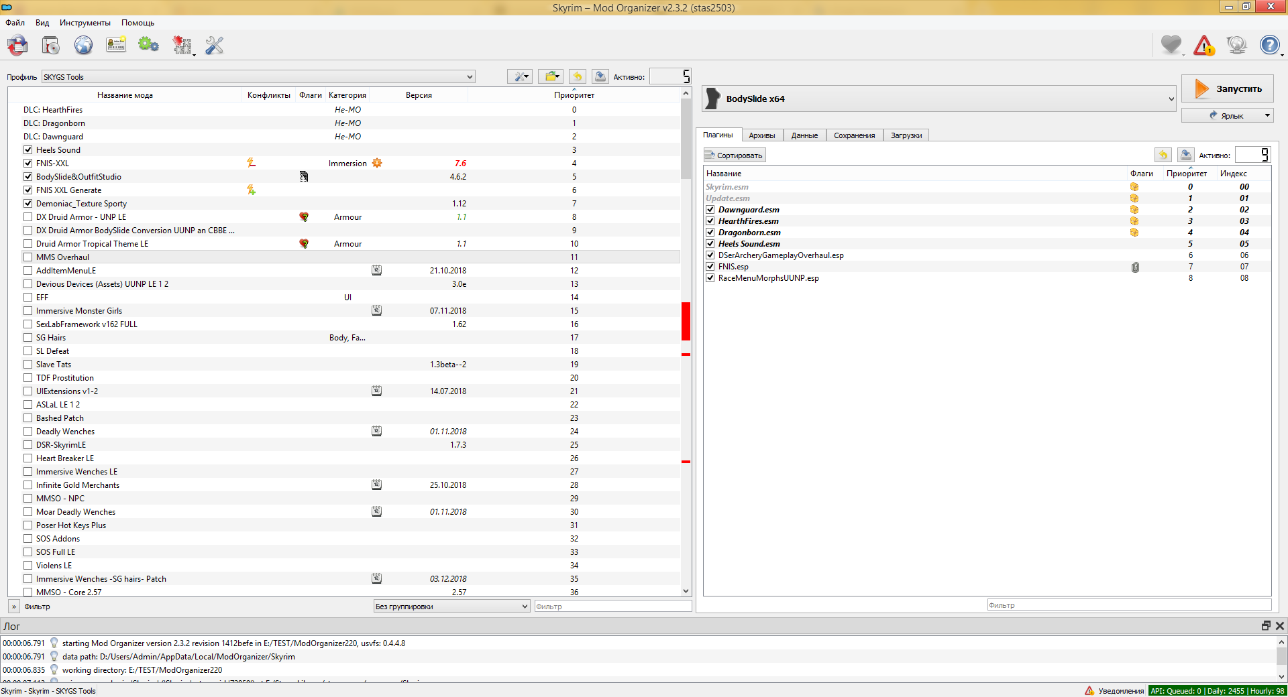Viewport: 1288px width, 697px height.
Task: Click the log panel scroll-down arrow
Action: tap(1281, 676)
